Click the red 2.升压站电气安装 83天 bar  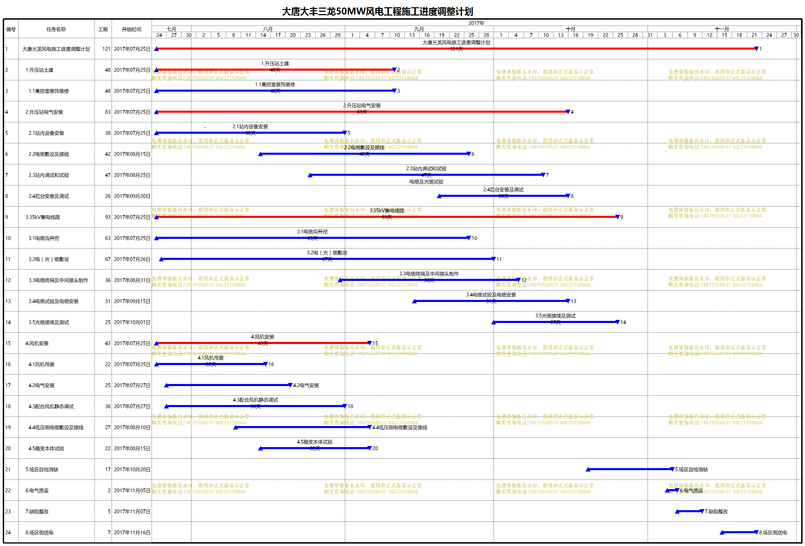click(x=362, y=112)
